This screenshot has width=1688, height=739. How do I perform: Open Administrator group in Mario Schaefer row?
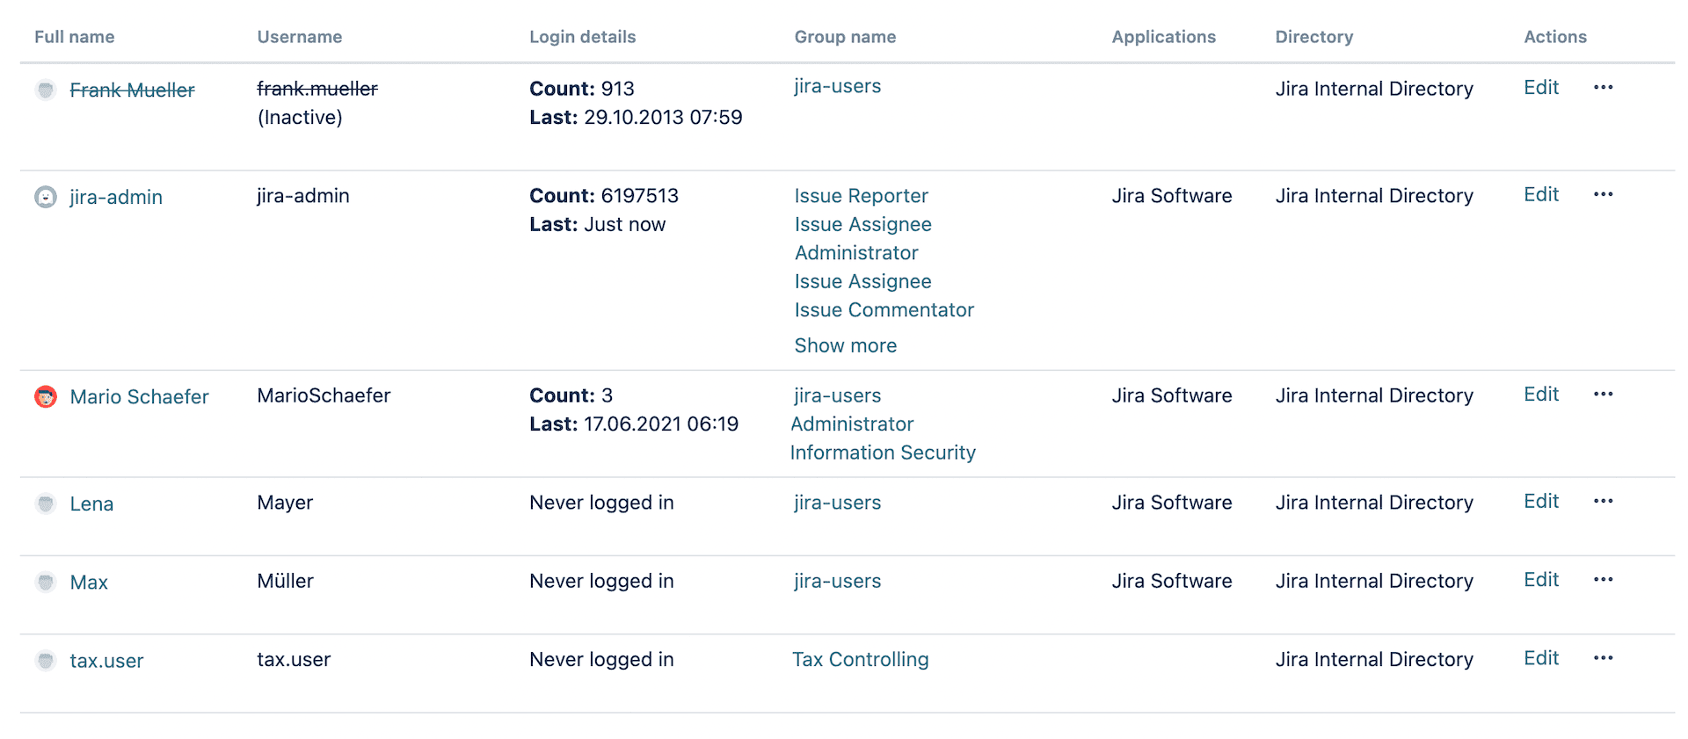(852, 424)
